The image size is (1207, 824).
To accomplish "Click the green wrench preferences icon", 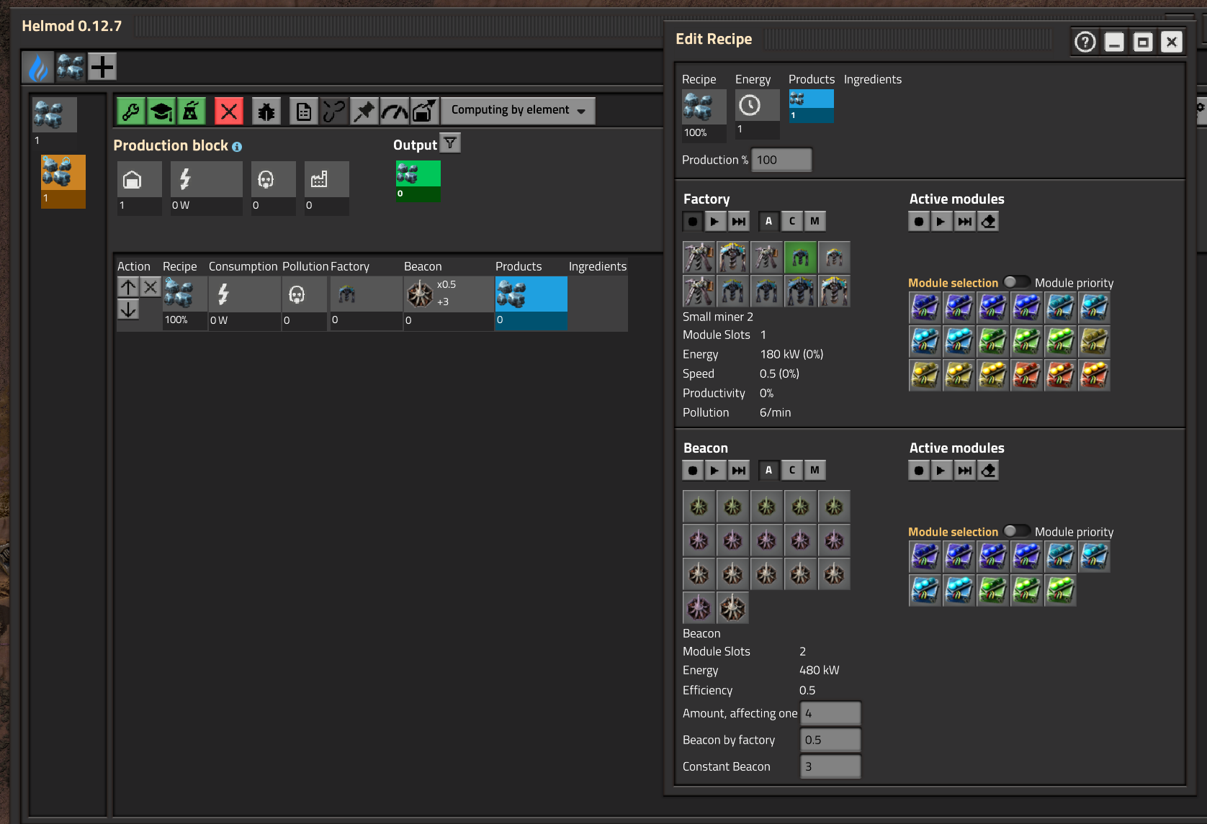I will pos(130,112).
